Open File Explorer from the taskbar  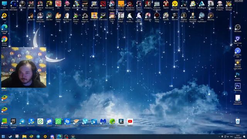pyautogui.click(x=24, y=136)
